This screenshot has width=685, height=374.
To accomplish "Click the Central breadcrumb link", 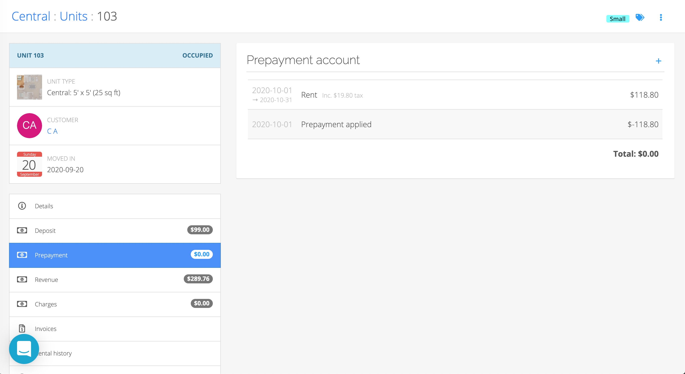I will 31,16.
